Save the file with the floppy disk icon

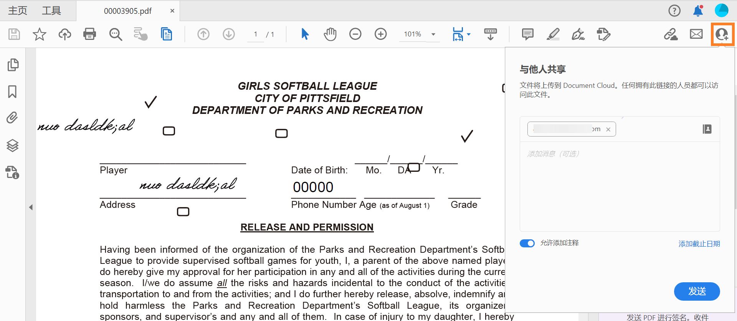pos(14,34)
